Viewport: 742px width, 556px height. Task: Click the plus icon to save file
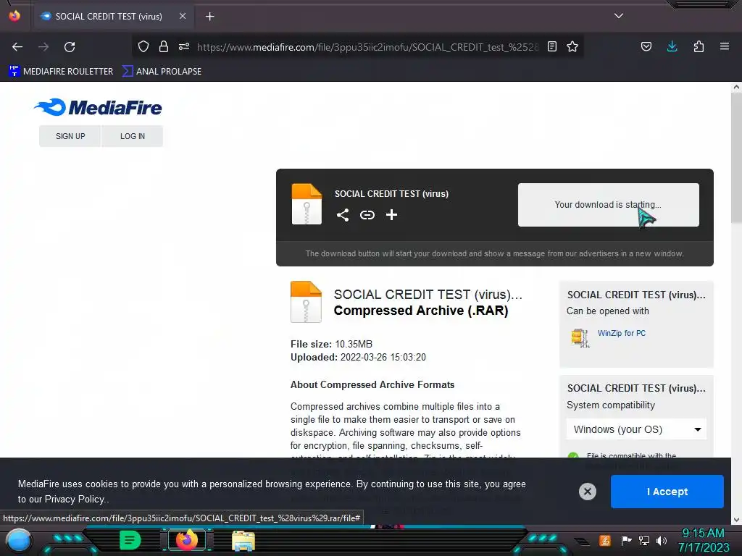(x=391, y=215)
